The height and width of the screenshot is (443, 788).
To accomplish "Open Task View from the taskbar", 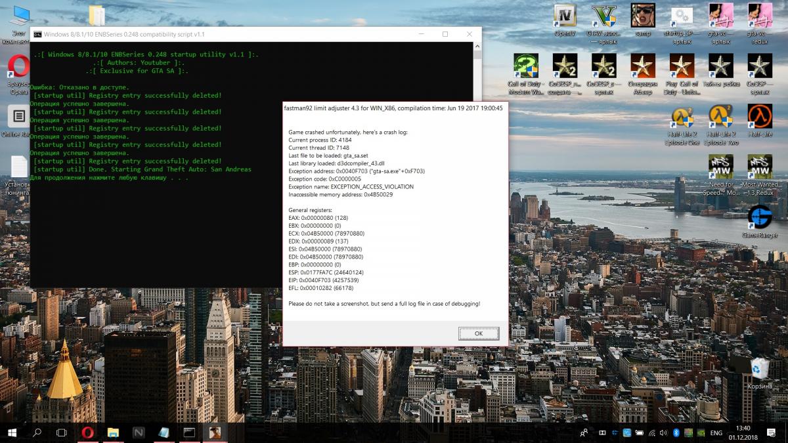I will pyautogui.click(x=62, y=432).
